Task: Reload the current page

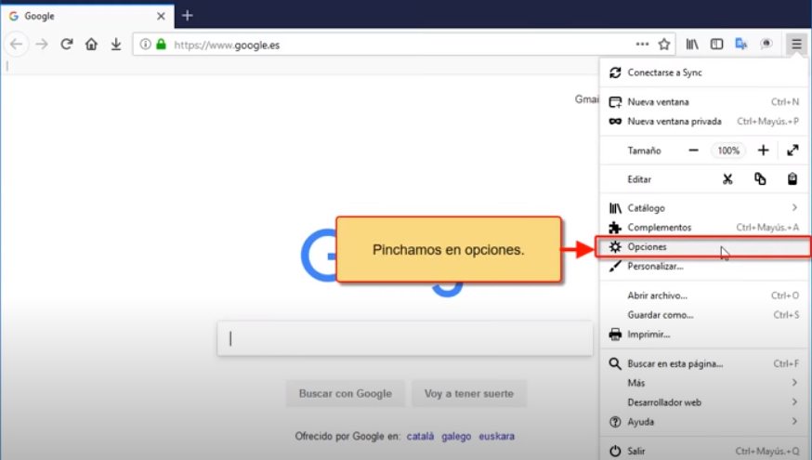Action: 66,45
